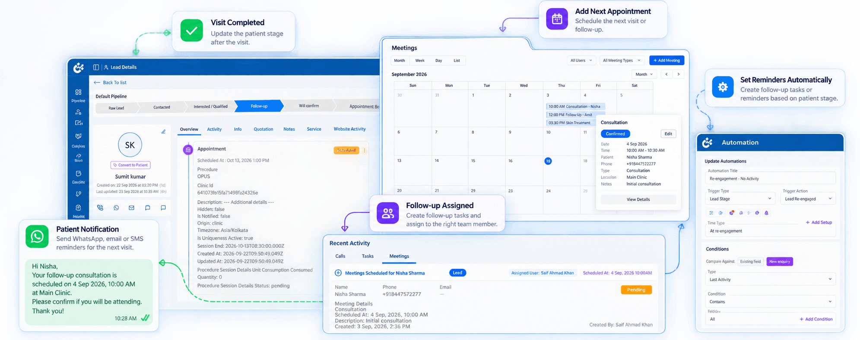Viewport: 860px width, 340px height.
Task: Click the 10:00 AM Consultation - Nisha calendar event
Action: tap(575, 106)
